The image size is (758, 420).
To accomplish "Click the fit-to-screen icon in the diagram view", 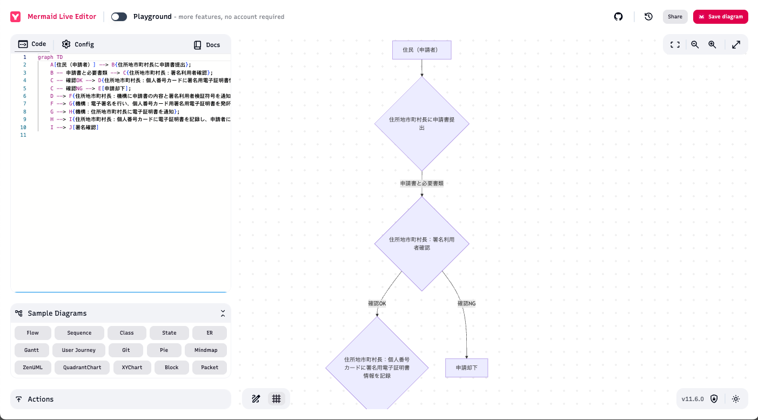I will (675, 45).
